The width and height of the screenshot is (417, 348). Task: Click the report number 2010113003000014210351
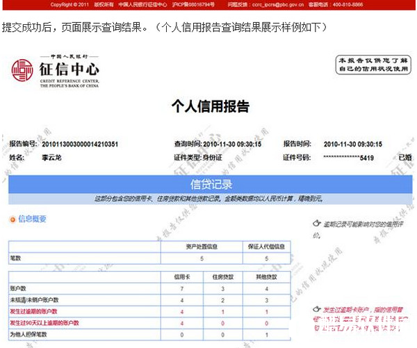80,144
